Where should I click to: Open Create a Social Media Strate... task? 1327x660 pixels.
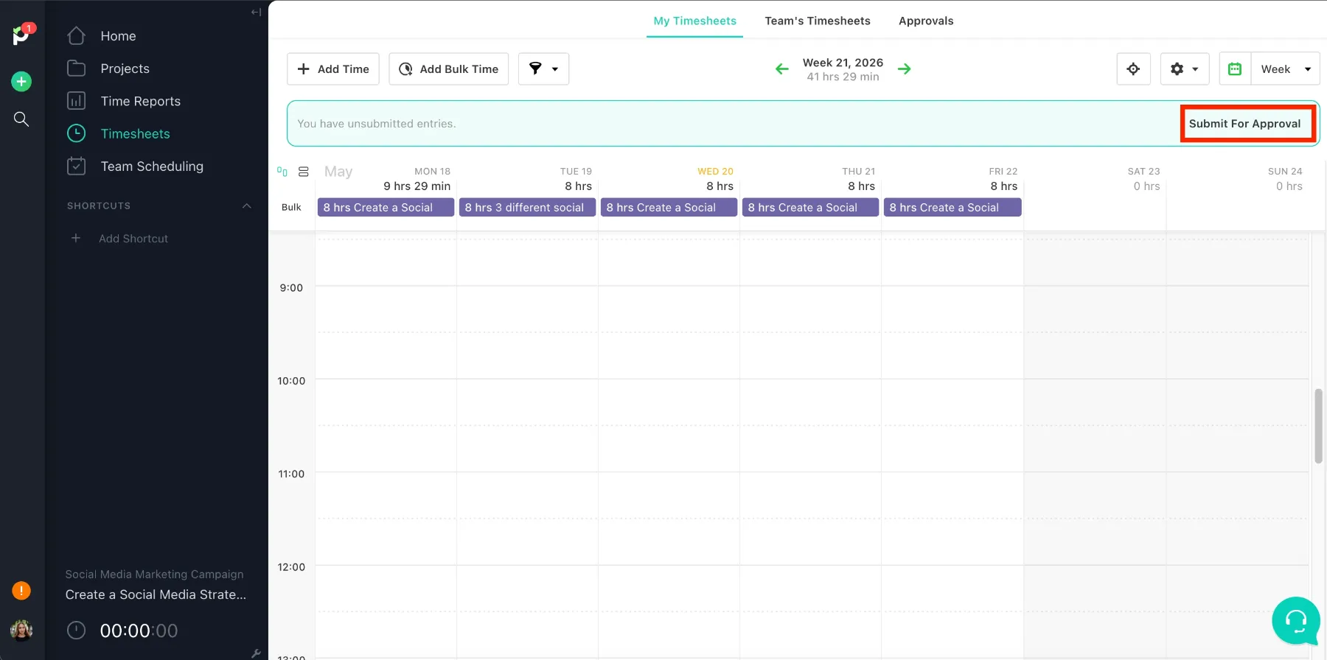(x=156, y=594)
